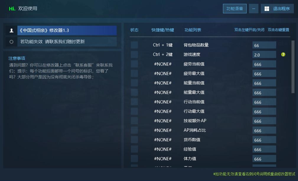Enable the 疲劳最大值 status box
The image size is (298, 181).
point(134,73)
